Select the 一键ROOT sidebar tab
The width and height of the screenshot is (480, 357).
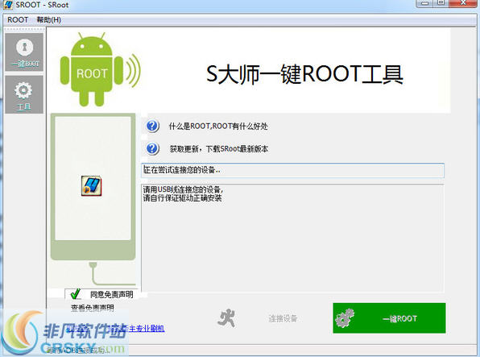[24, 52]
